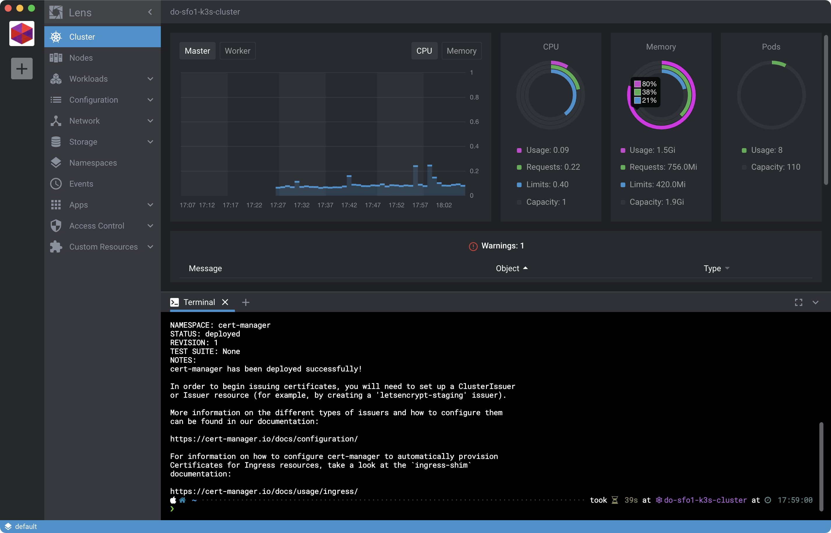Open the Events menu item
831x533 pixels.
click(102, 184)
